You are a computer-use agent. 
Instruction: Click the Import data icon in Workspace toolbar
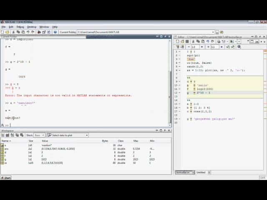point(12,135)
